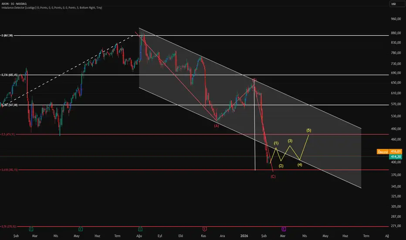Viewport: 406px width, 240px height.
Task: Click the 690,00 price scale label
Action: (396, 73)
